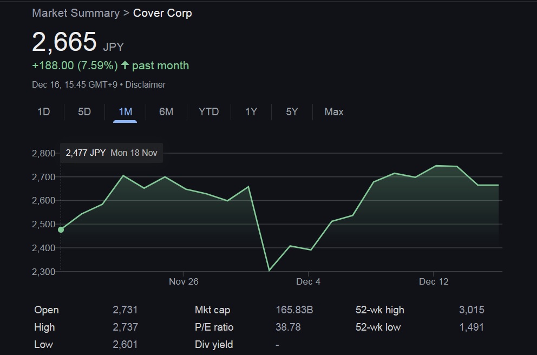This screenshot has width=537, height=355.
Task: Click the Dec 16, 15:45 GMT+9 timestamp
Action: [x=75, y=84]
